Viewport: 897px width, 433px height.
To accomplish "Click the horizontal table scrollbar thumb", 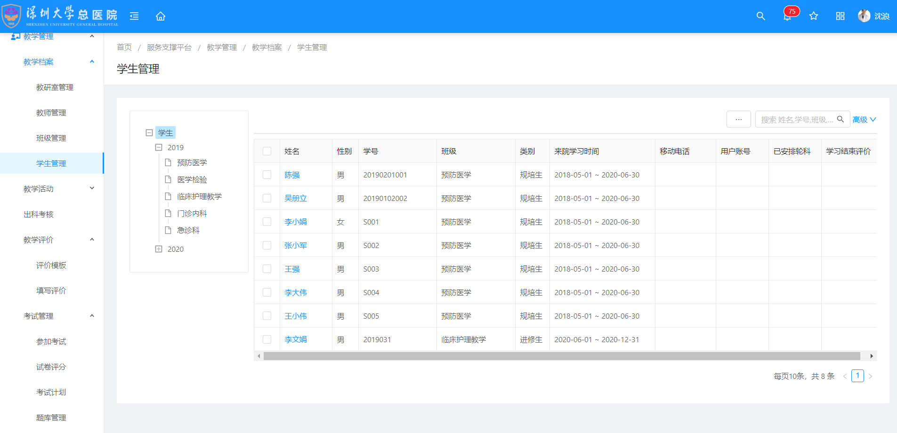I will [562, 356].
